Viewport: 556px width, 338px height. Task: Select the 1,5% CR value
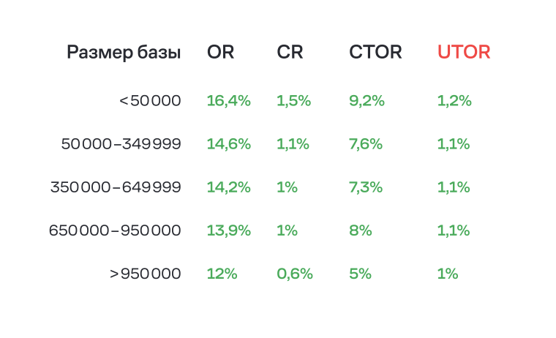click(293, 101)
